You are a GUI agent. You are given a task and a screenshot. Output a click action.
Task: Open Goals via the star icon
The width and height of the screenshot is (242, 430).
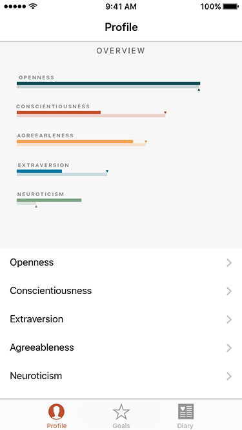(121, 411)
